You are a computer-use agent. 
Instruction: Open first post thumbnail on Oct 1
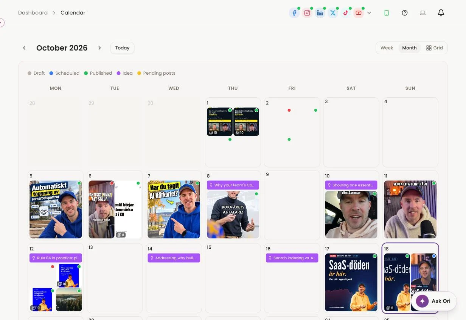[220, 122]
